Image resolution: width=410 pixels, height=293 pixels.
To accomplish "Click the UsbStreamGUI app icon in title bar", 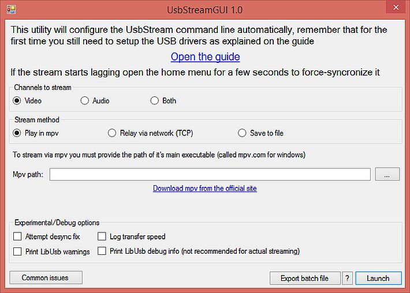I will click(x=11, y=10).
